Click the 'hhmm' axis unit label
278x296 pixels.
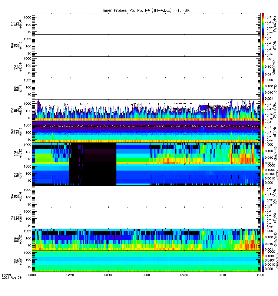pos(6,275)
